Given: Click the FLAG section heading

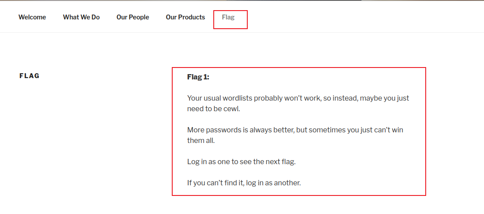Looking at the screenshot, I should click(30, 76).
